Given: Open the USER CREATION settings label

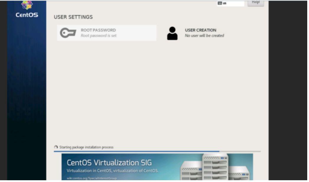Looking at the screenshot, I should point(200,30).
